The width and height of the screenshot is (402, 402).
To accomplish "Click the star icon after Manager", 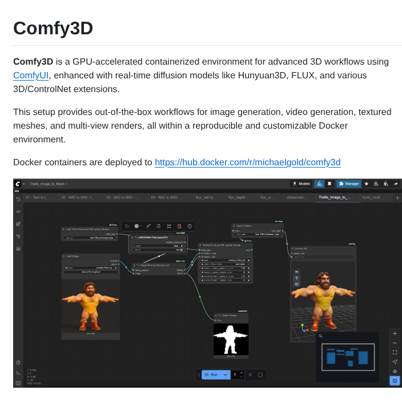I will (x=367, y=184).
